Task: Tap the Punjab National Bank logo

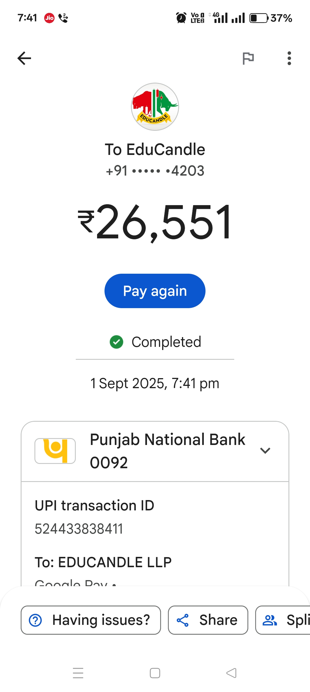Action: coord(55,451)
